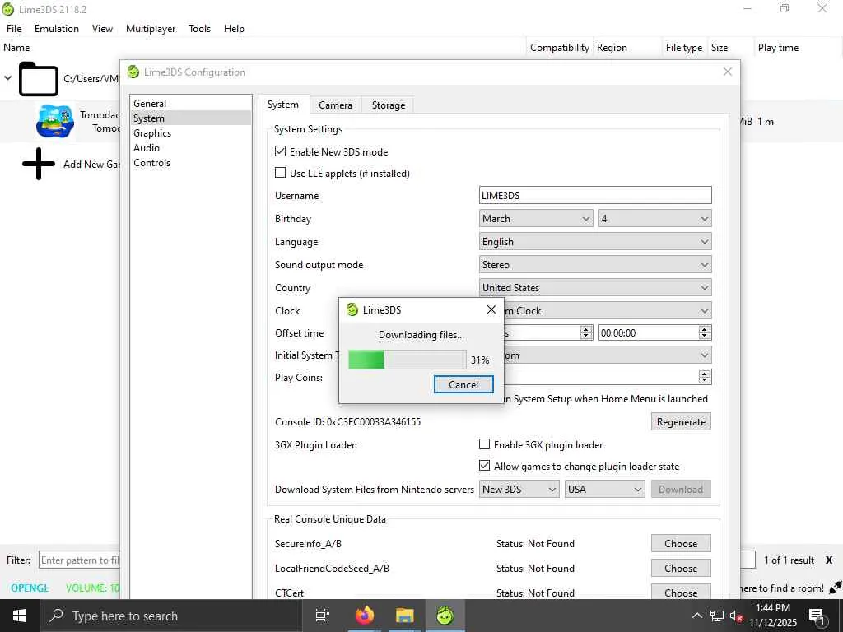The height and width of the screenshot is (632, 843).
Task: Switch to the Camera tab
Action: click(x=336, y=105)
